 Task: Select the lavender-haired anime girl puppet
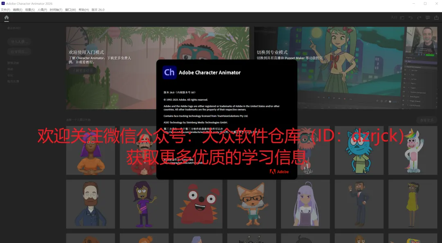(x=305, y=204)
